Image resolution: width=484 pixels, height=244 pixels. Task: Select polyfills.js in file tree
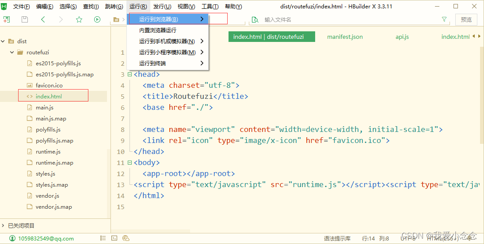tap(48, 130)
